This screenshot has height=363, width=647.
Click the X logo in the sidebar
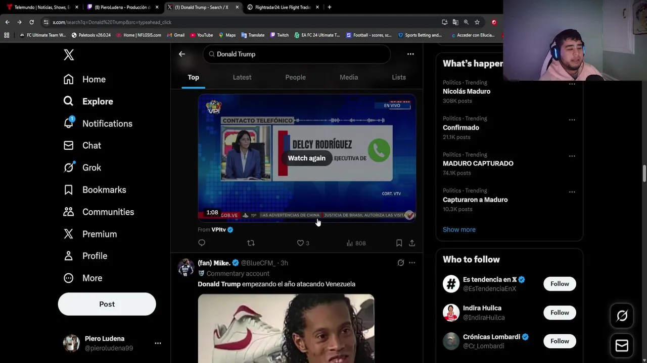click(69, 55)
